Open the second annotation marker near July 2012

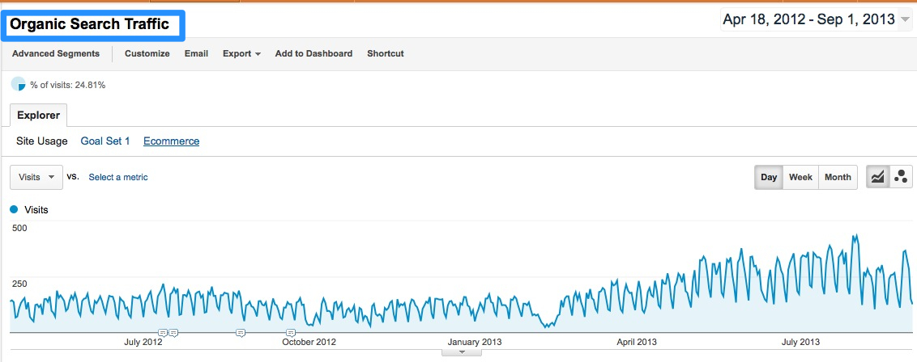[x=173, y=333]
